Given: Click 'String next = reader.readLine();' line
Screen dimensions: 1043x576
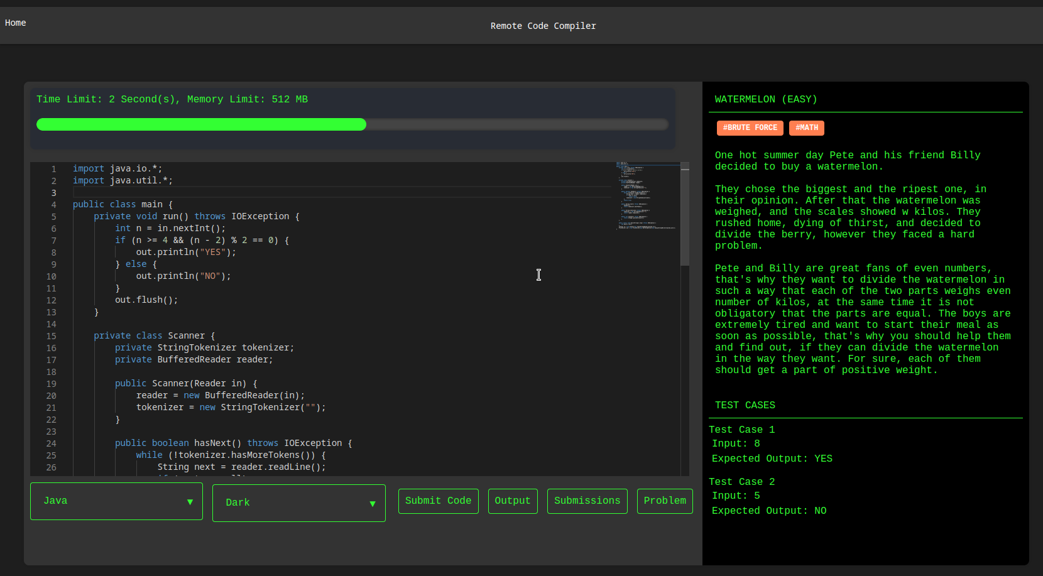Looking at the screenshot, I should (241, 467).
